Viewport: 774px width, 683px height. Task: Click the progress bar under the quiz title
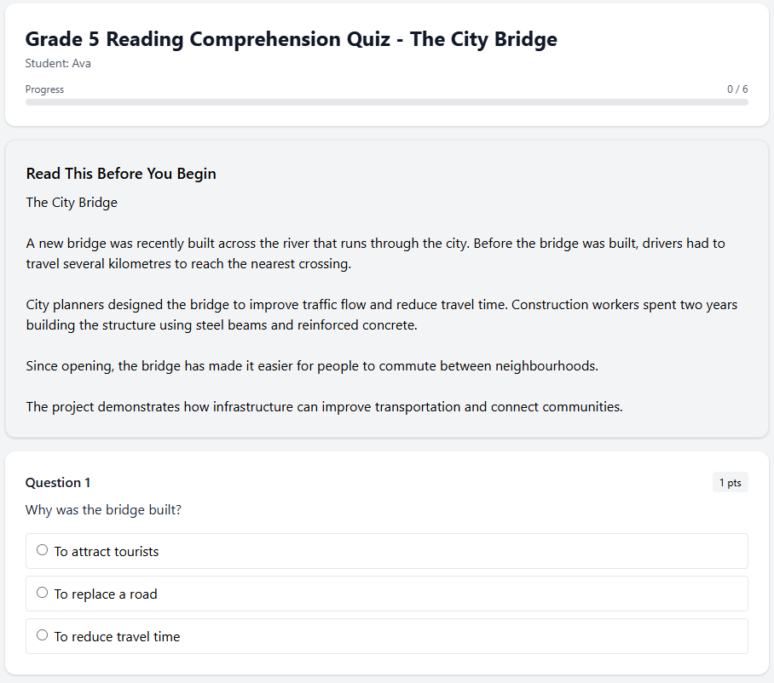point(387,103)
